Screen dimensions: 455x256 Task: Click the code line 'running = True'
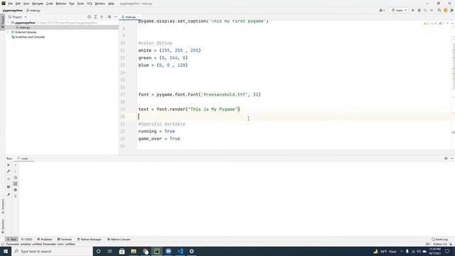[x=156, y=131]
